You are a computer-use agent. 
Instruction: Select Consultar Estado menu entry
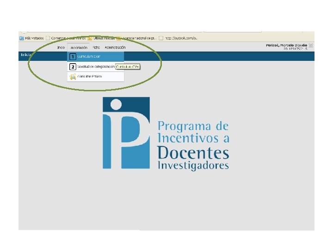[x=96, y=77]
